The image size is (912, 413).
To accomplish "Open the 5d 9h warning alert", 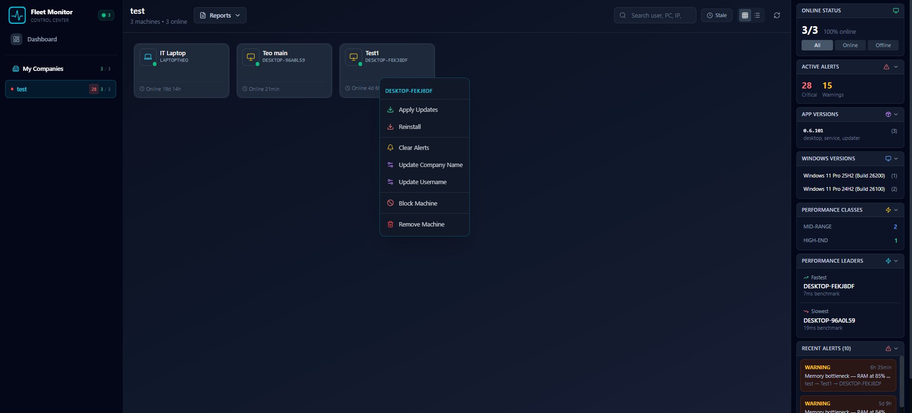I will (x=848, y=404).
